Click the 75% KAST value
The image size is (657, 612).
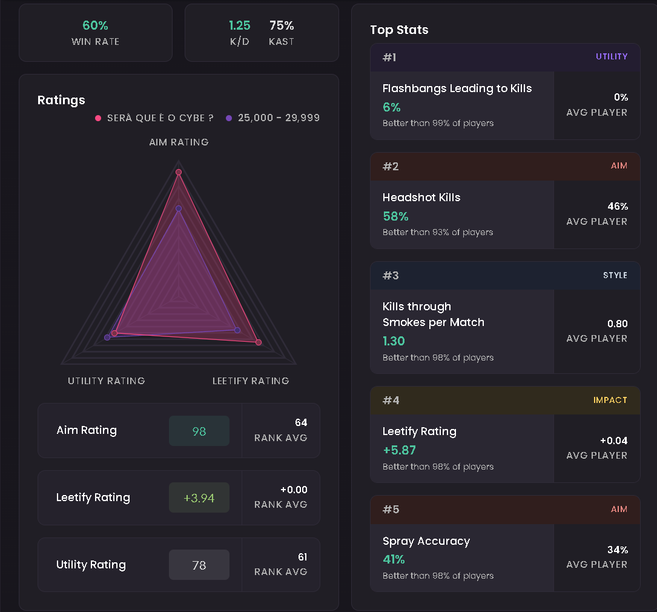coord(282,25)
